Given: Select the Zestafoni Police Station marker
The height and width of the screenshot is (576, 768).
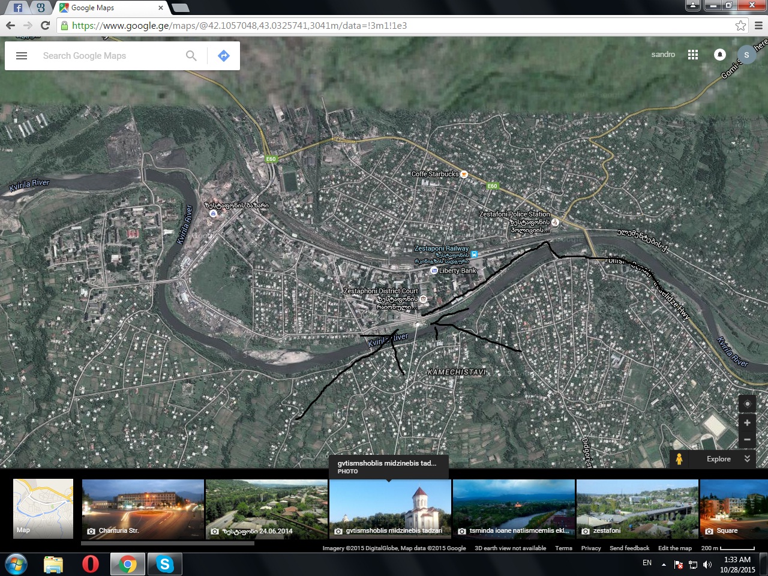Looking at the screenshot, I should tap(555, 222).
